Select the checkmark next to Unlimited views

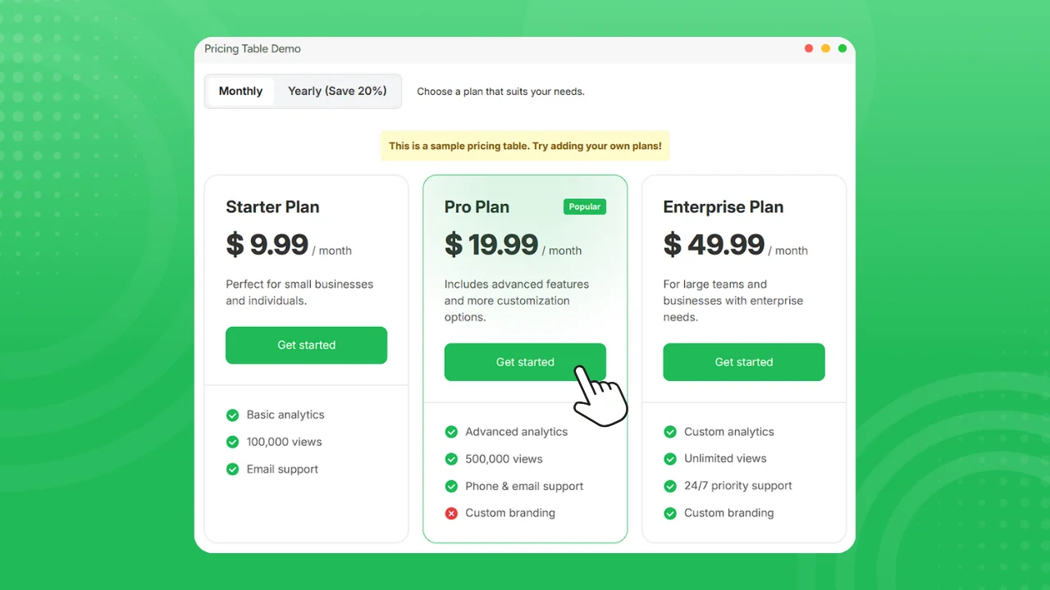(670, 459)
